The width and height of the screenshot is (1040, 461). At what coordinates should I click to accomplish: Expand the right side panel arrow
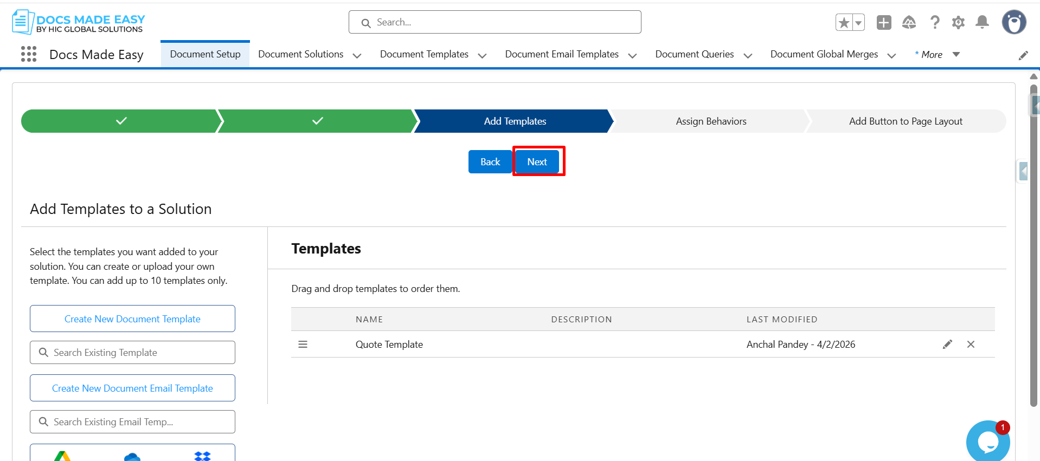pyautogui.click(x=1023, y=172)
